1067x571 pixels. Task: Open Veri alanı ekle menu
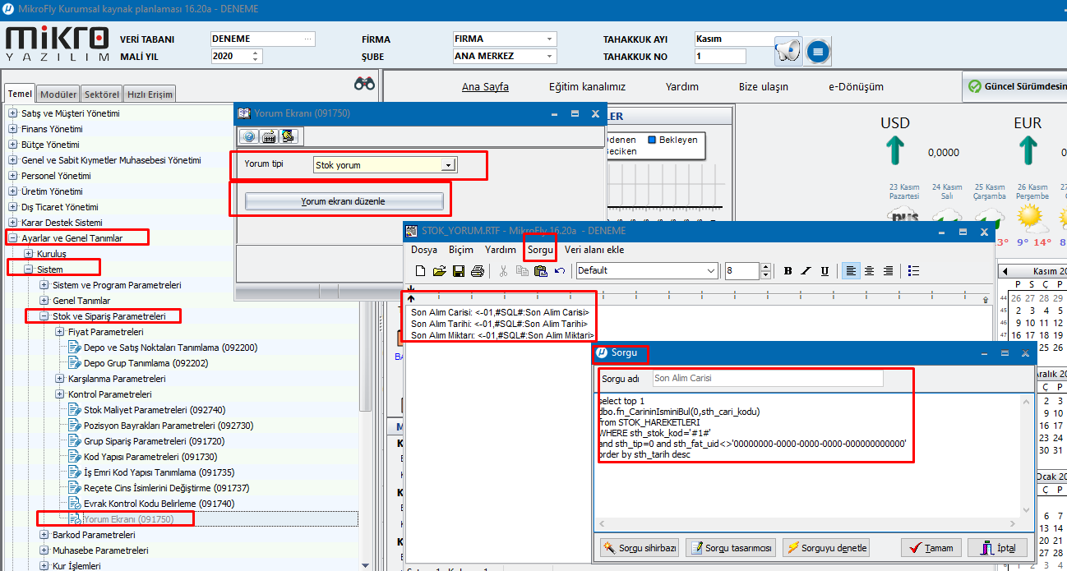pos(594,250)
